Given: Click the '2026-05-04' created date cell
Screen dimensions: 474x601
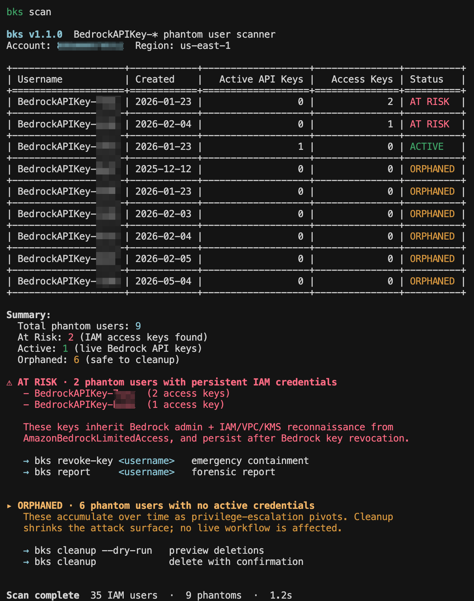Looking at the screenshot, I should coord(163,281).
